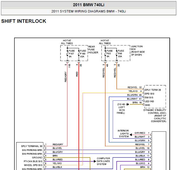The image size is (178, 170).
Task: Click the 'COMPUTER DATA LINES SYSTEM' reference
Action: 103,161
